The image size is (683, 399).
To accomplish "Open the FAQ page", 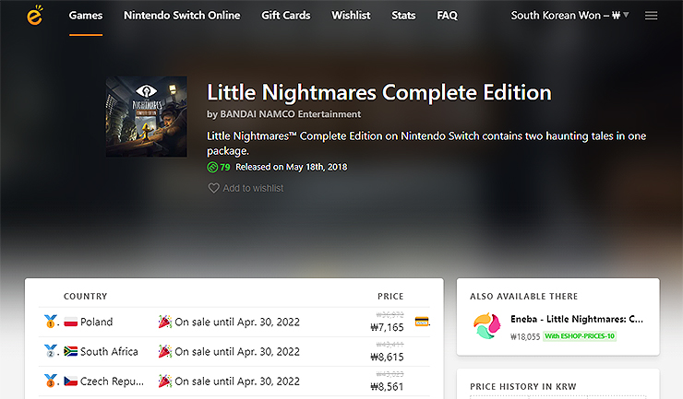I will pos(448,16).
